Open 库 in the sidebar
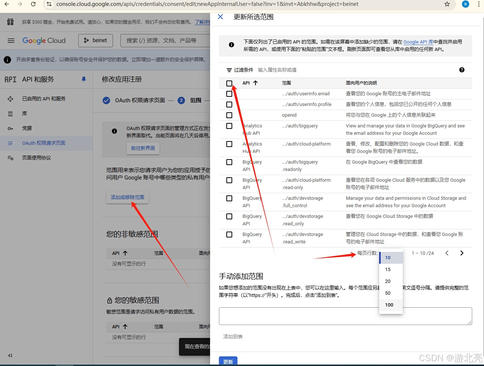 point(46,114)
